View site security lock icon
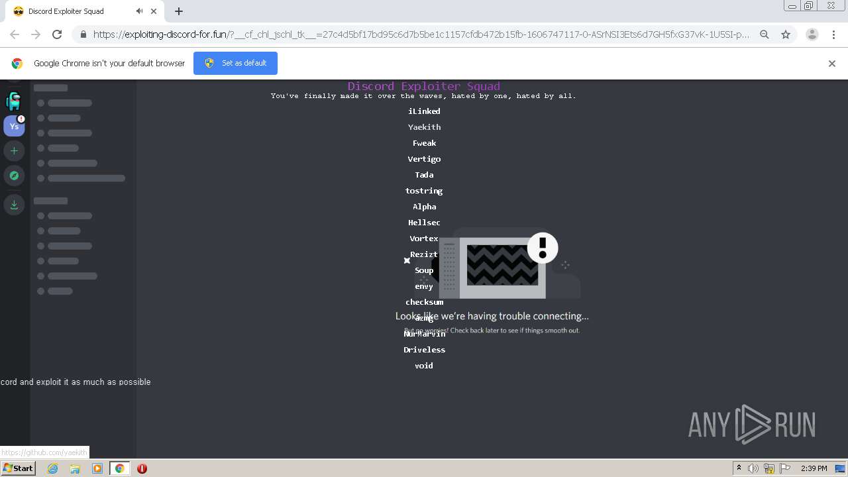Viewport: 848px width, 477px height. click(83, 34)
